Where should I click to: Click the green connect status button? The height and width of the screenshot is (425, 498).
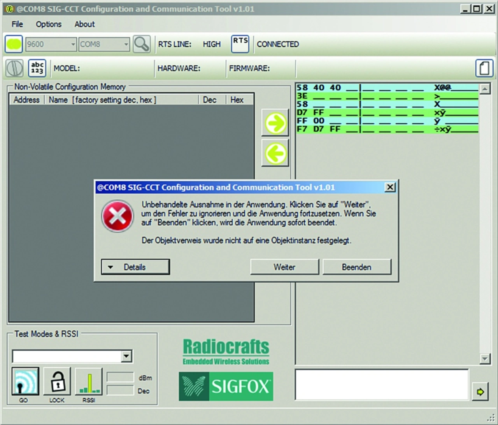(14, 44)
